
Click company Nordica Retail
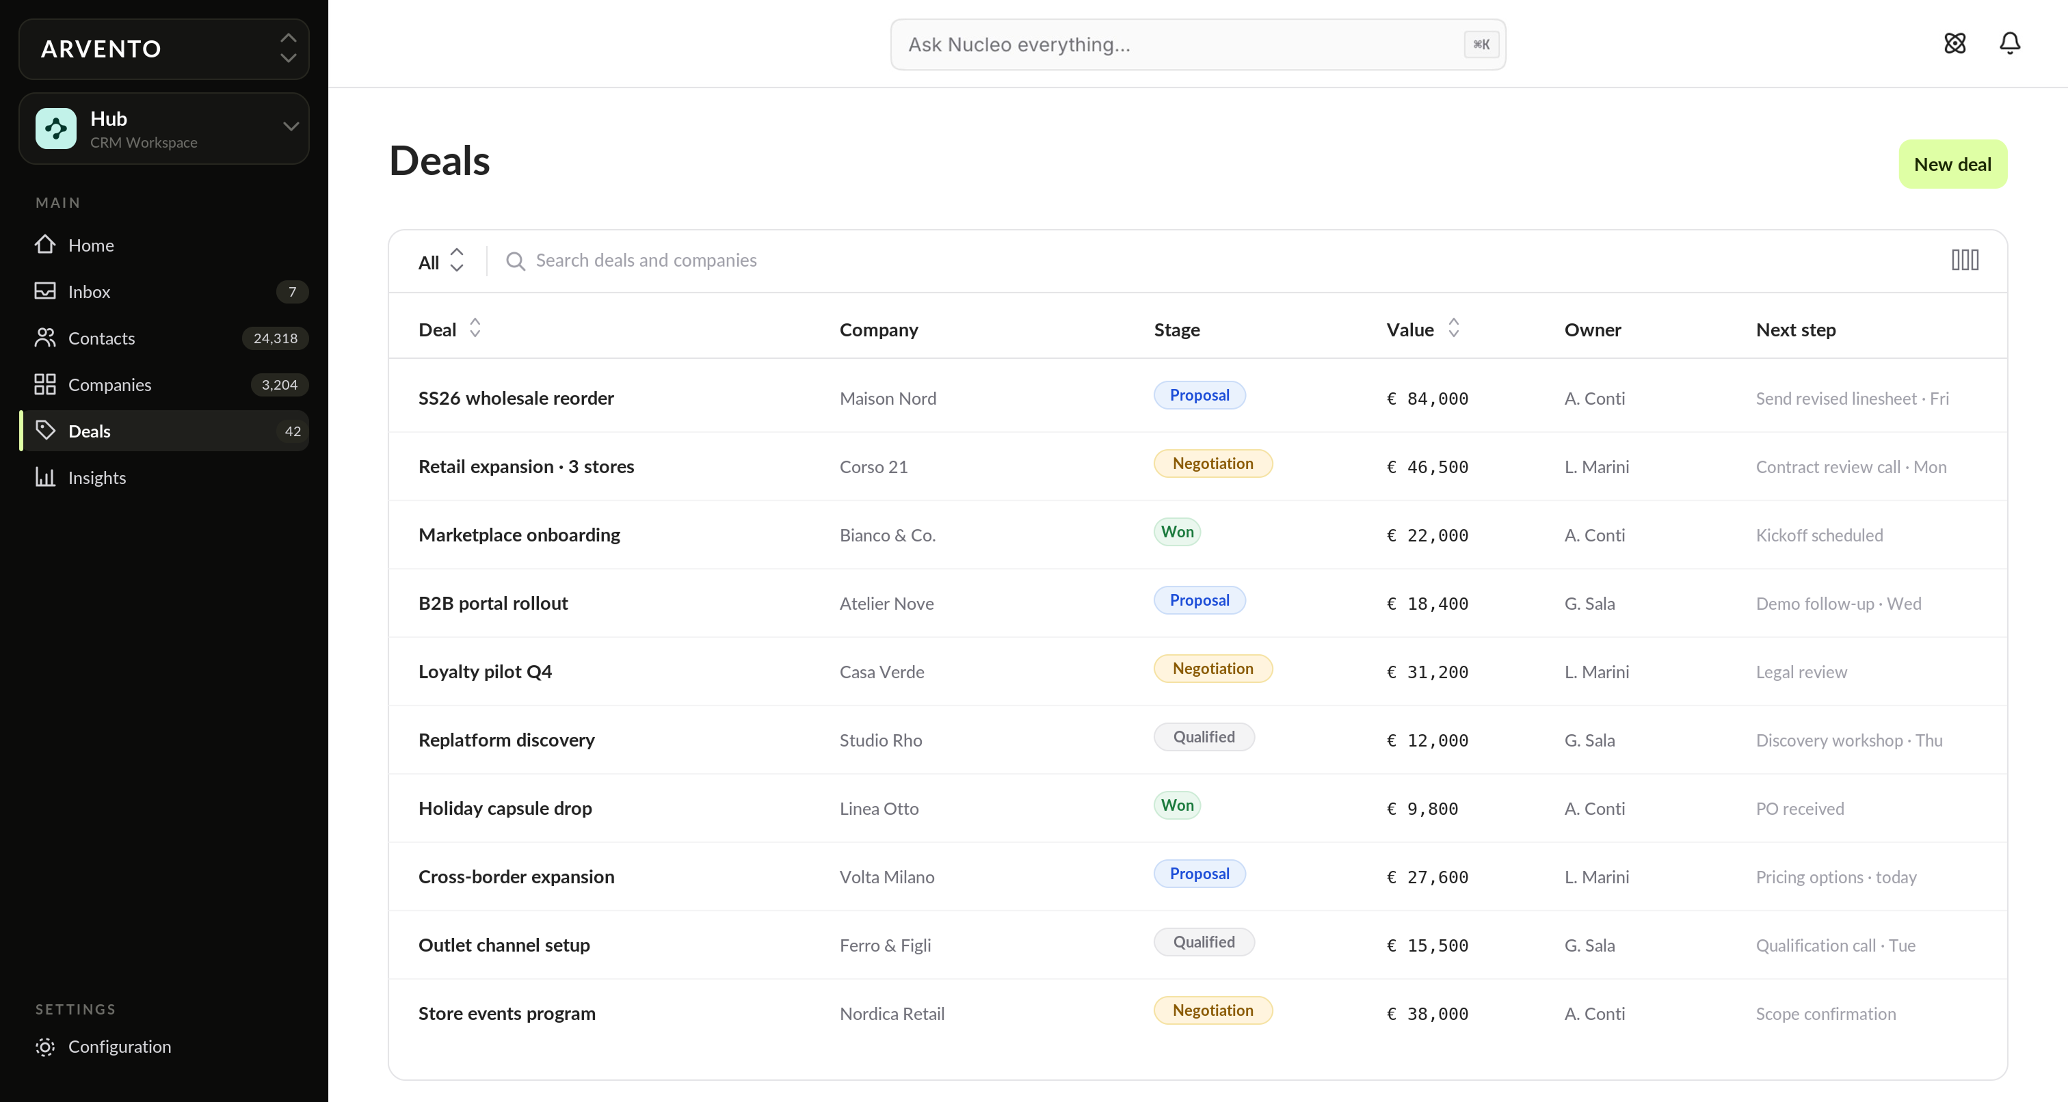click(891, 1013)
